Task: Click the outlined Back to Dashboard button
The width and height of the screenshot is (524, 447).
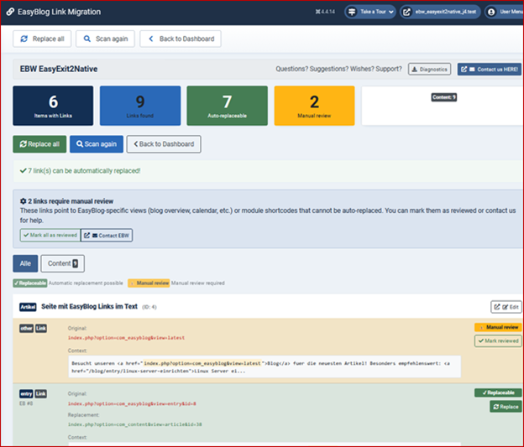Action: click(164, 144)
